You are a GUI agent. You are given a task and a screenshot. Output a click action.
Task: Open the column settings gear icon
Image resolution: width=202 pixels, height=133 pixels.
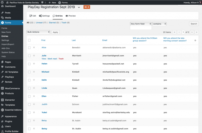pyautogui.click(x=195, y=40)
